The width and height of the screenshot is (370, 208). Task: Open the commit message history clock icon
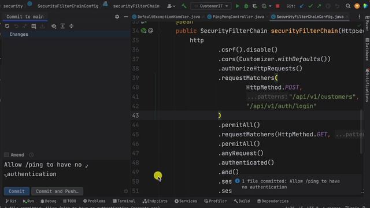pyautogui.click(x=31, y=155)
